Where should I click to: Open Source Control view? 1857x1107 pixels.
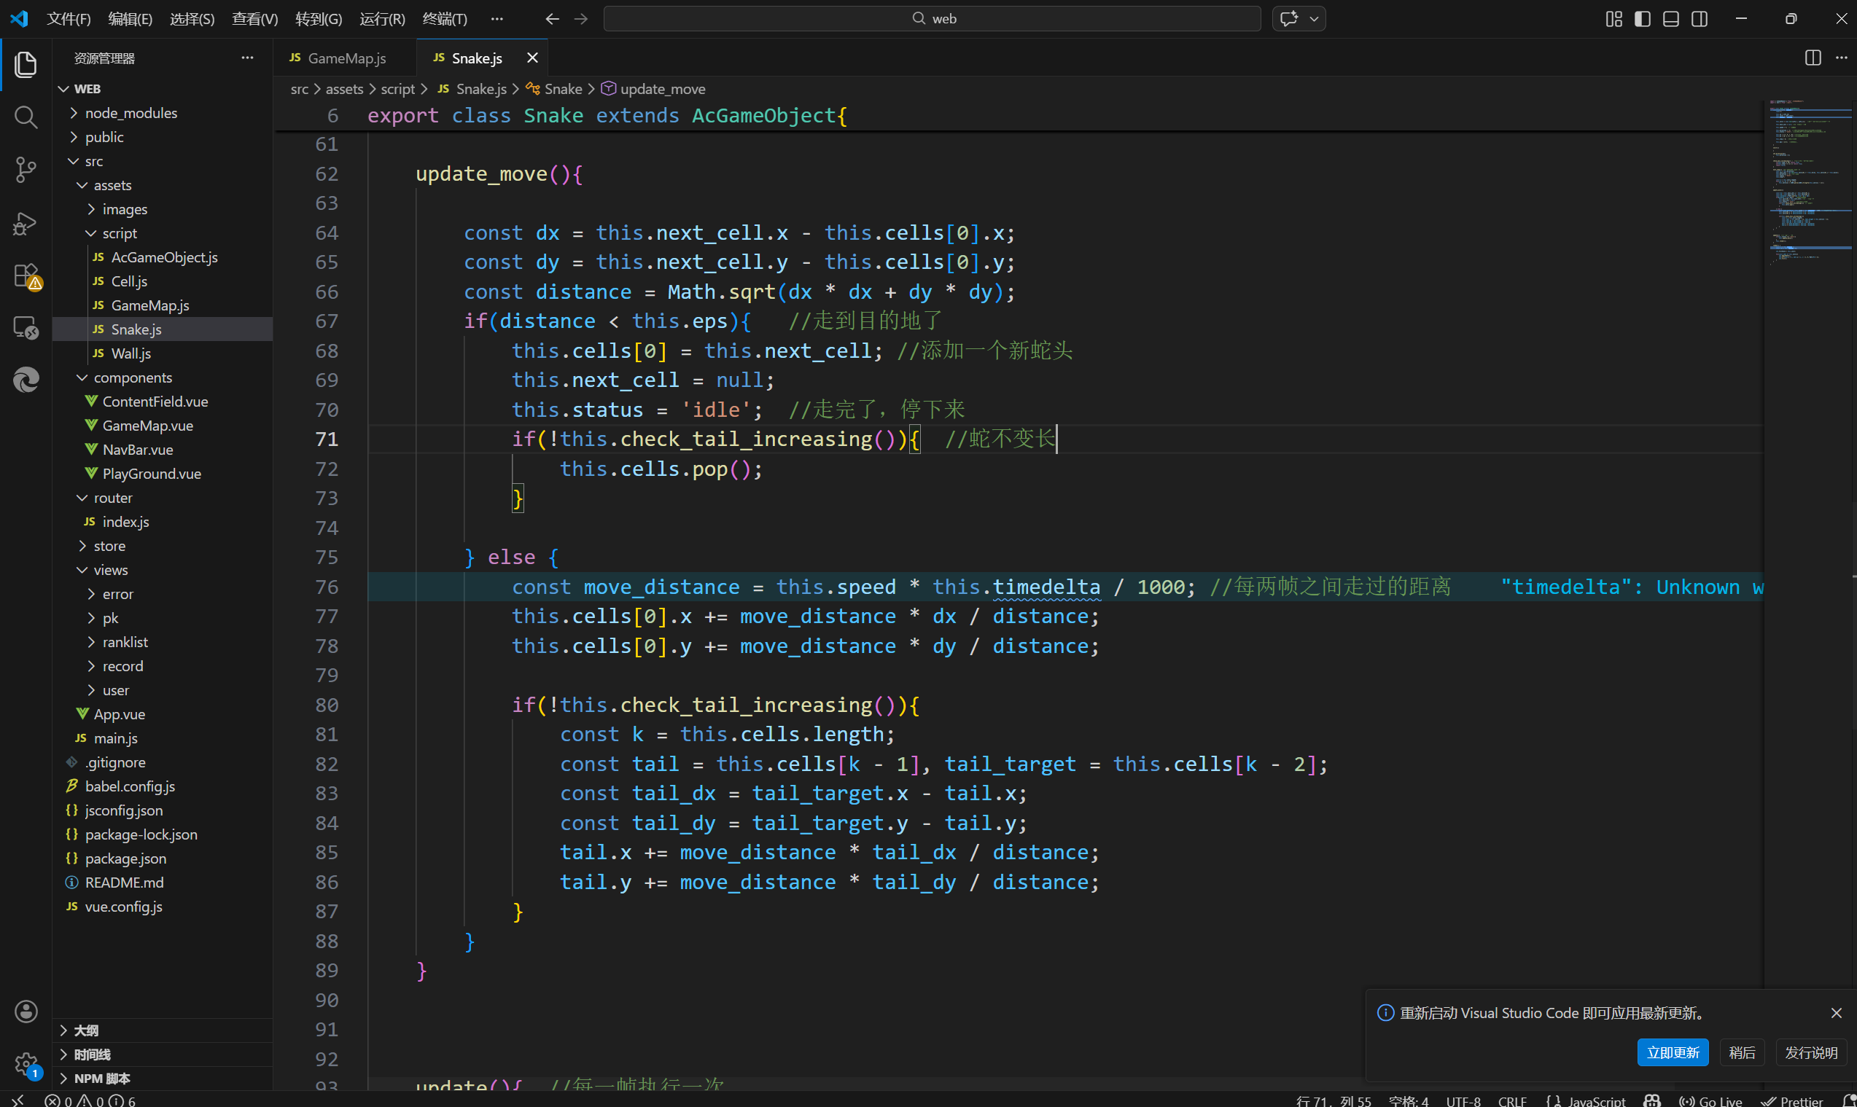[x=26, y=169]
